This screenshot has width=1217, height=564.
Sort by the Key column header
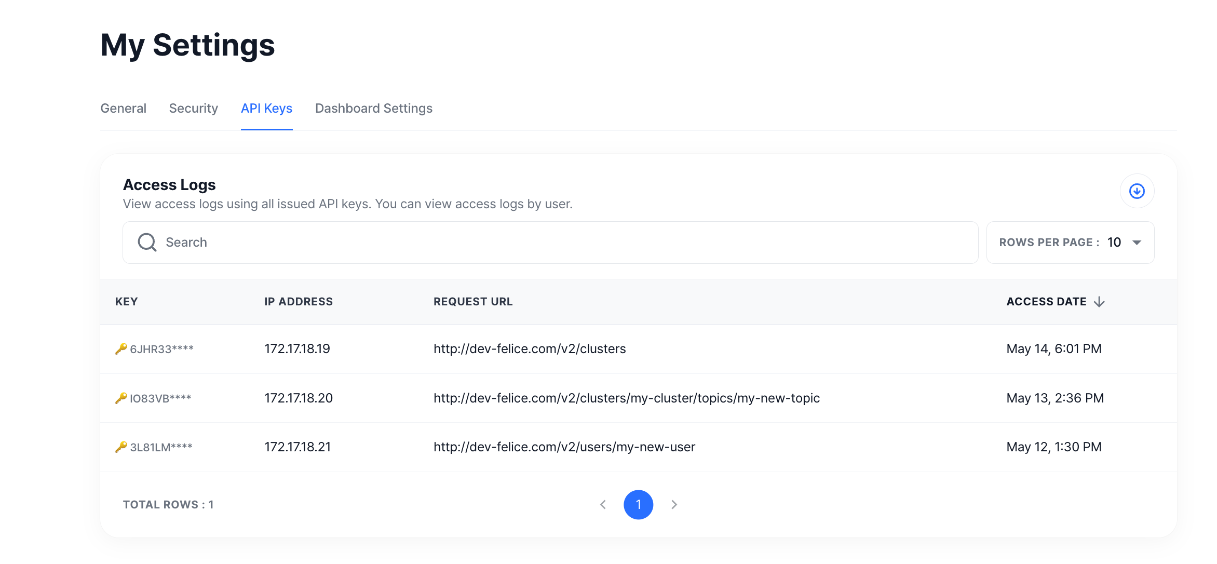coord(126,302)
